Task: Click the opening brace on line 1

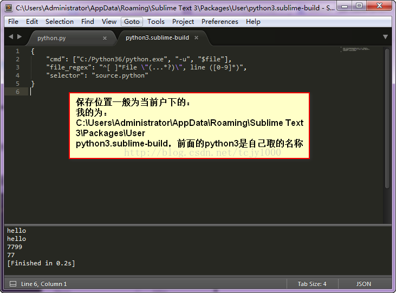Action: (33, 51)
